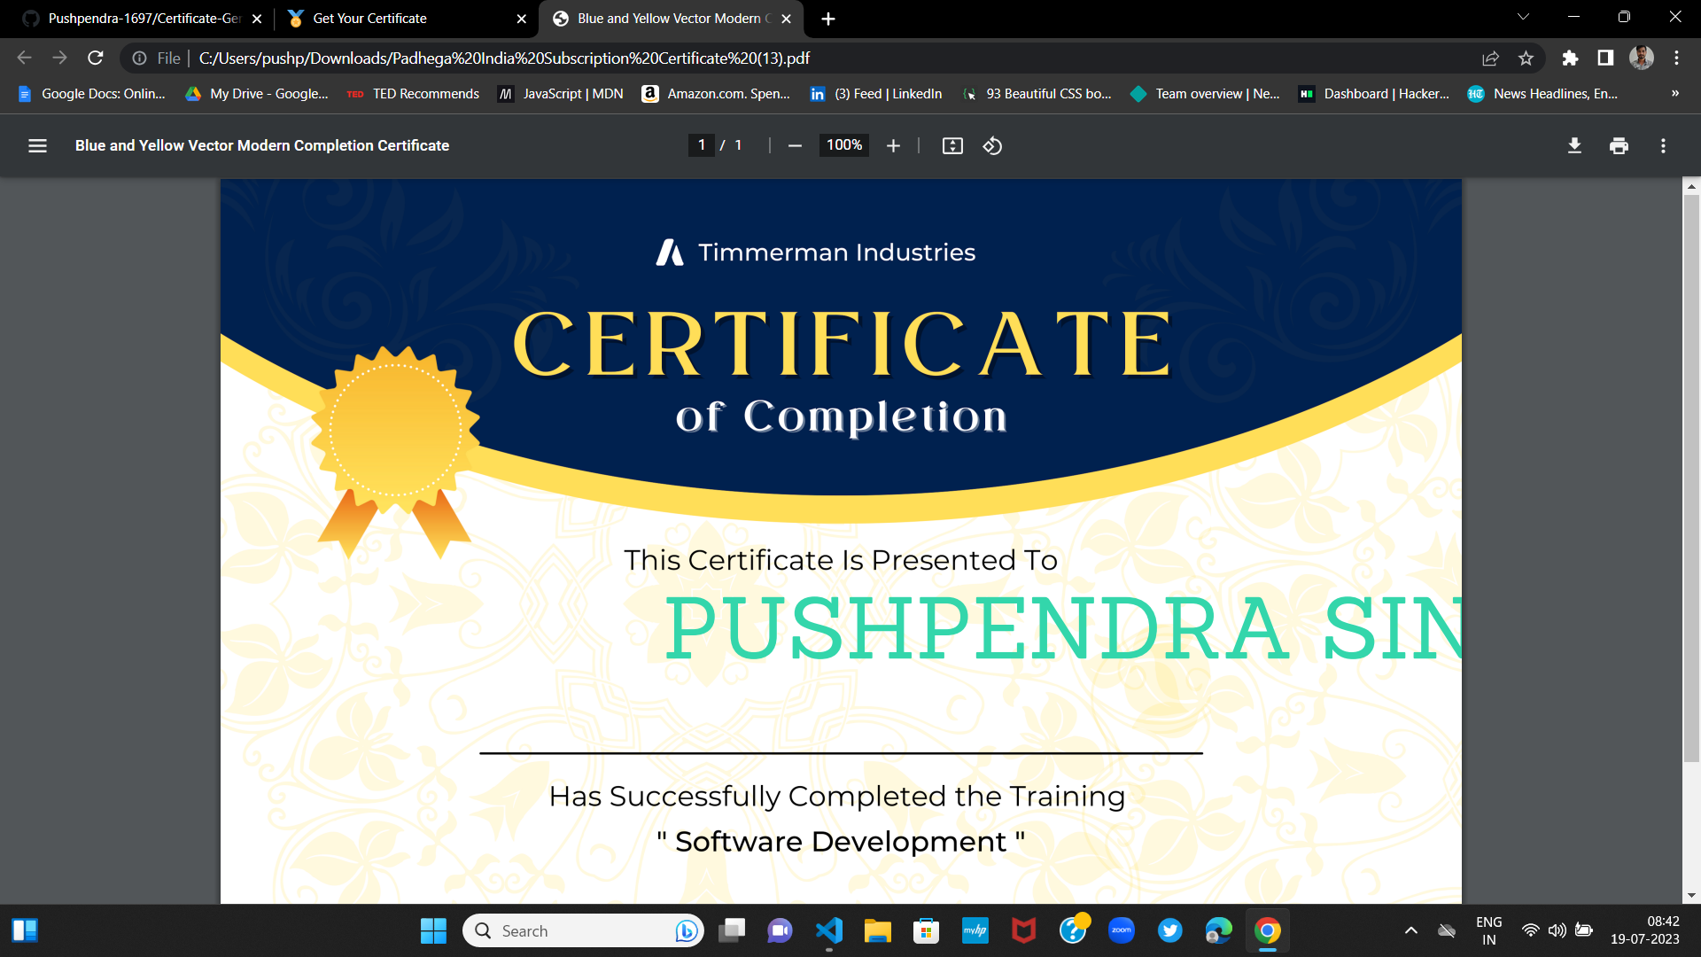Launch Visual Studio Code from the taskbar
This screenshot has width=1701, height=957.
(x=828, y=930)
